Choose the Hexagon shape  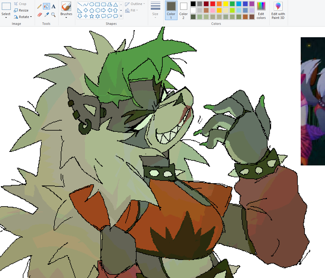[98, 10]
